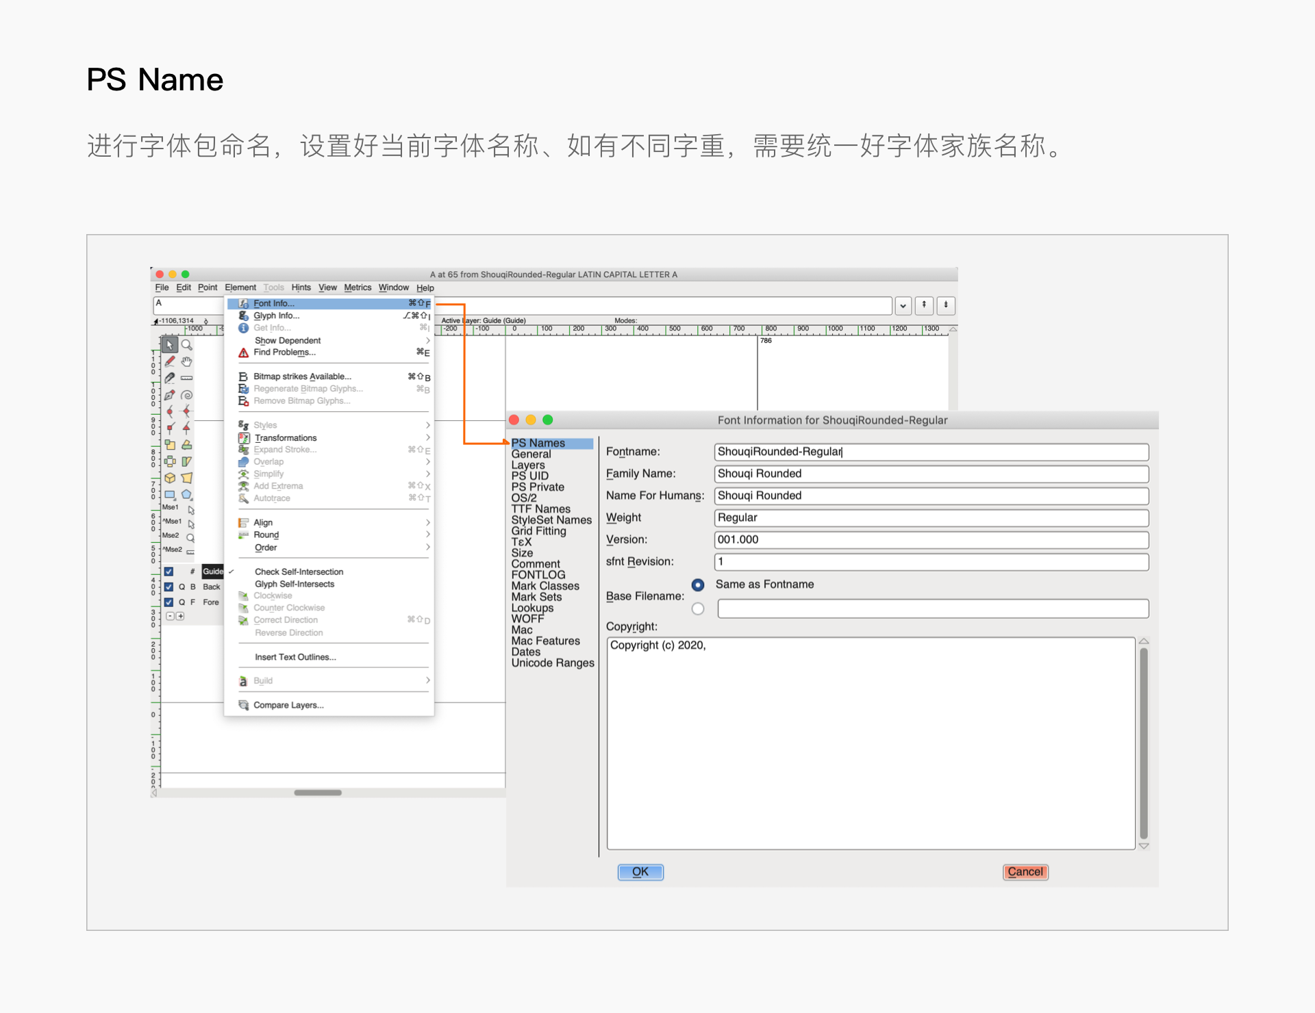Expand the Overlap submenu arrow
1315x1013 pixels.
(428, 461)
